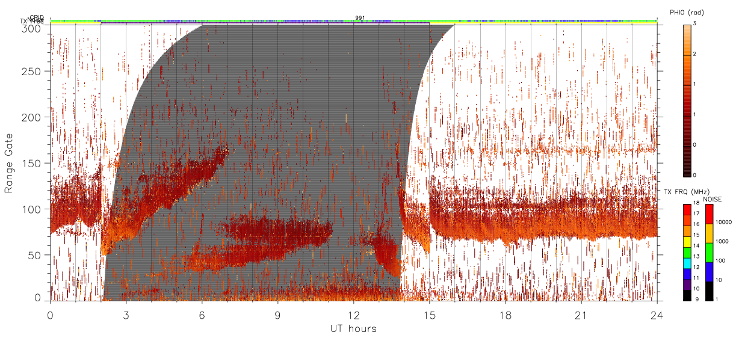Click the x-axis tick label '12'
Screen dimensions: 739x341
353,315
